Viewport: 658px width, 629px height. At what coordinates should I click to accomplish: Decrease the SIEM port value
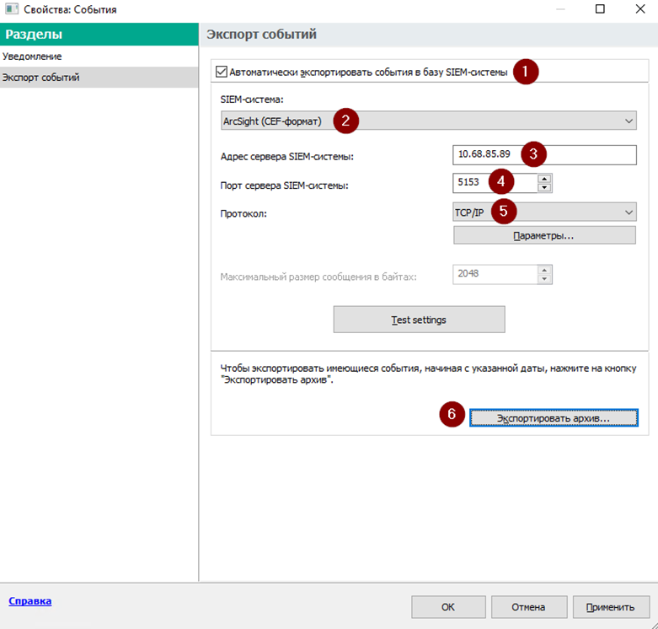[x=544, y=188]
